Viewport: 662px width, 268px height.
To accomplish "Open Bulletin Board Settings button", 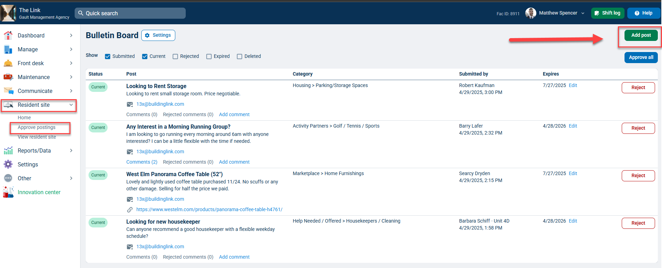I will pos(158,35).
